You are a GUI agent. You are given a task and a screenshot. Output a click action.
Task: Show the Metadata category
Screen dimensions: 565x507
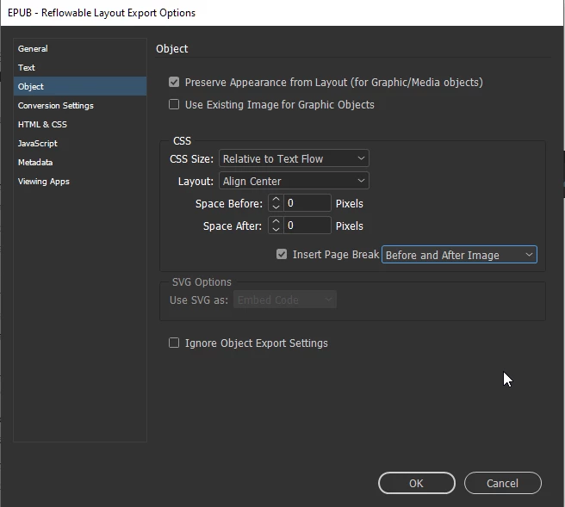click(x=80, y=163)
